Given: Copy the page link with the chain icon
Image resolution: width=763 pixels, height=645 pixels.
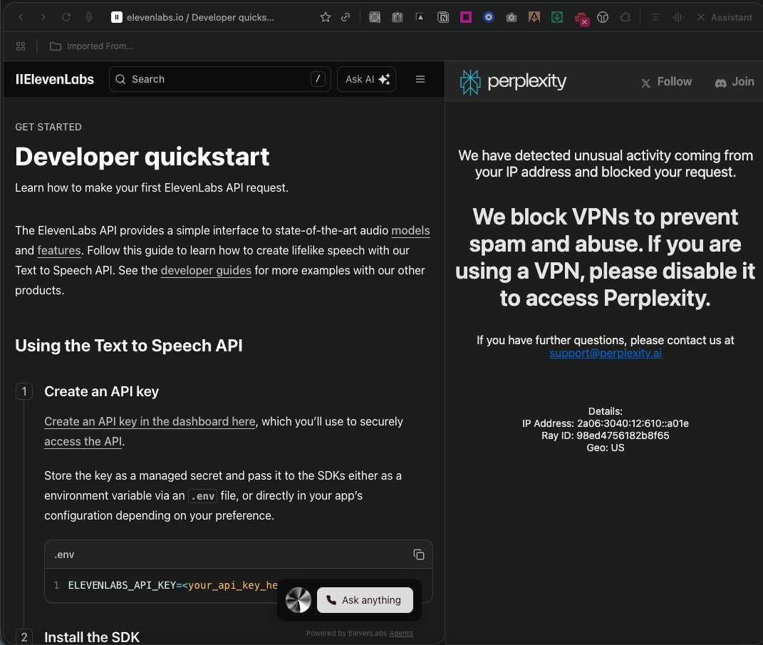Looking at the screenshot, I should point(346,18).
